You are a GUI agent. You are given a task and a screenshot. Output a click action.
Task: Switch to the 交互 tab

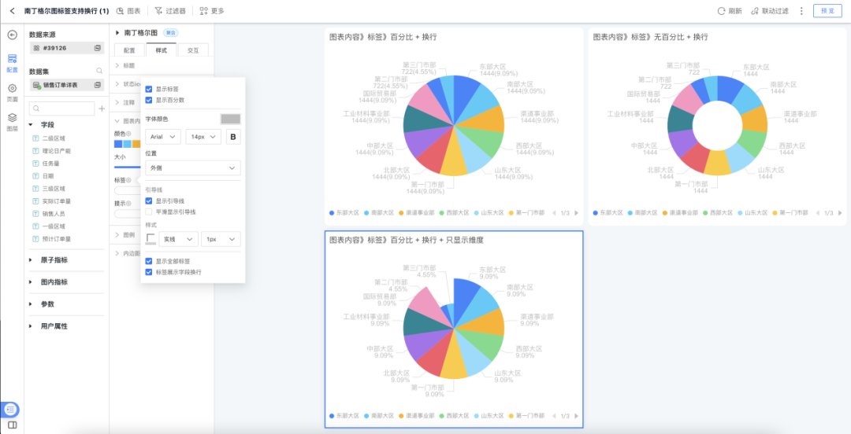193,50
